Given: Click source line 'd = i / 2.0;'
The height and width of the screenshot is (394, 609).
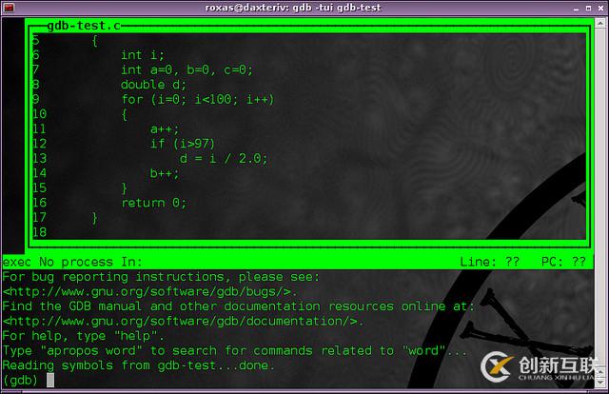Looking at the screenshot, I should coord(224,159).
